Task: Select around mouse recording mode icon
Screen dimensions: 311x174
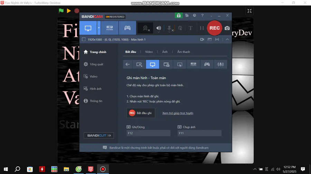Action: 180,64
